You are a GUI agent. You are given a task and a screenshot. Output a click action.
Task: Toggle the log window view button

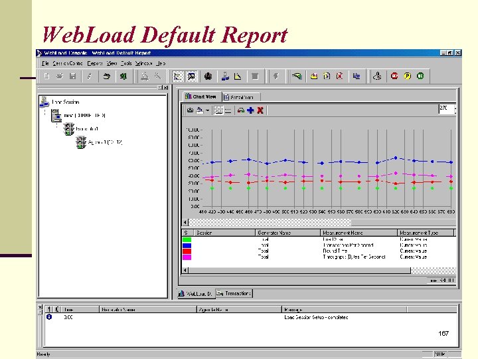point(191,76)
